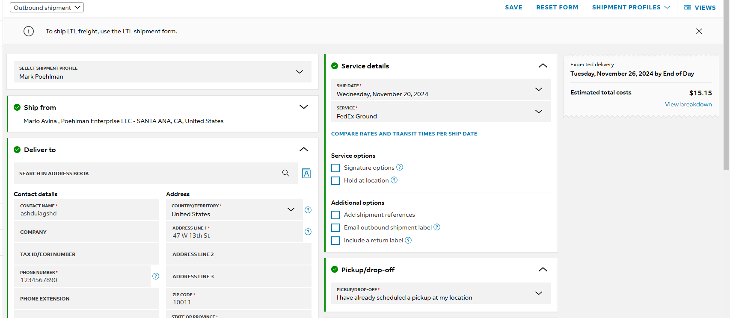Open the Outbound shipment type dropdown
The height and width of the screenshot is (318, 730).
point(47,7)
